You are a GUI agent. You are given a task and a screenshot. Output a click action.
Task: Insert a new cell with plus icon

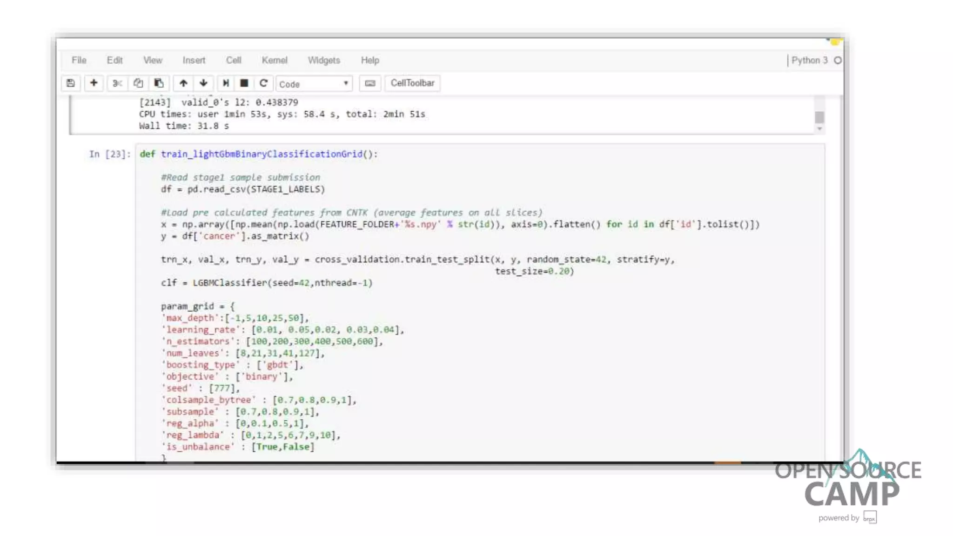point(94,83)
